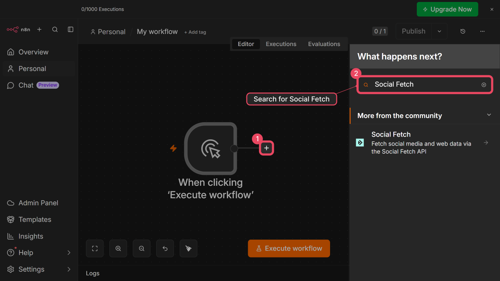Open Insights page
This screenshot has width=500, height=281.
(39, 236)
